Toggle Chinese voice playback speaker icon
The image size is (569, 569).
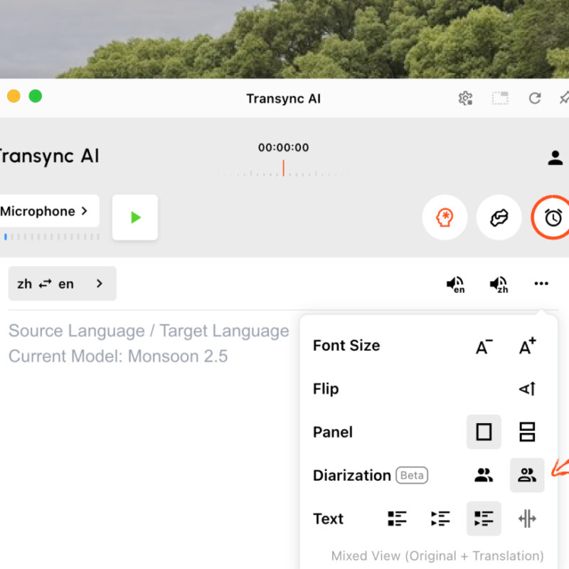499,284
